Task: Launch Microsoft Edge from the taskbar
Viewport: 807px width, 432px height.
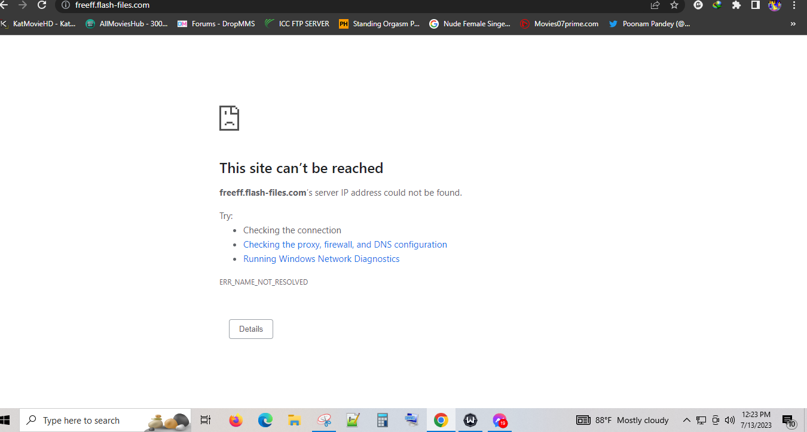Action: coord(265,420)
